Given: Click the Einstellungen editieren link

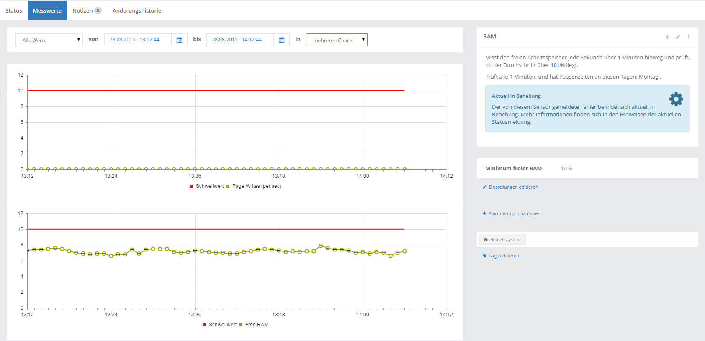Looking at the screenshot, I should (x=513, y=187).
